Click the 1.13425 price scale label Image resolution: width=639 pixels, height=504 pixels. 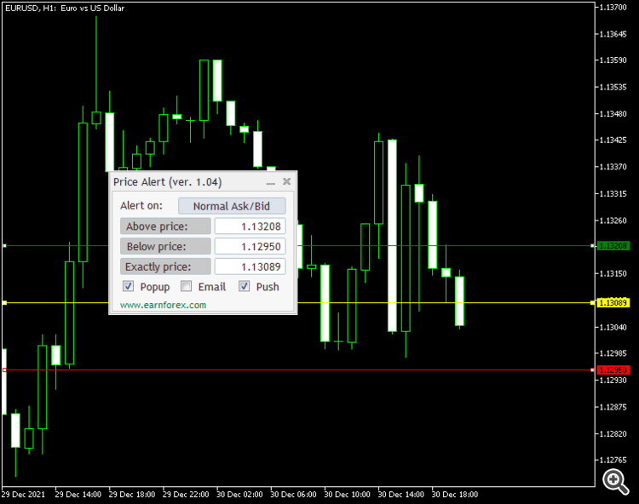tap(613, 140)
